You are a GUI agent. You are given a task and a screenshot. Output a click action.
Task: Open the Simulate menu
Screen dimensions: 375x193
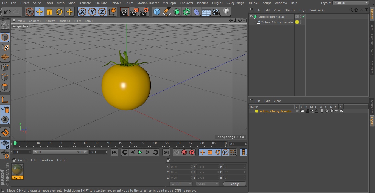(100, 3)
